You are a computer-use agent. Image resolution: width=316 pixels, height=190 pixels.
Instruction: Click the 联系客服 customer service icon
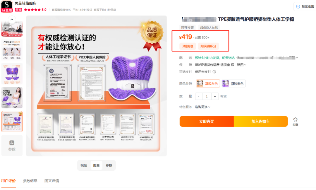click(x=298, y=7)
